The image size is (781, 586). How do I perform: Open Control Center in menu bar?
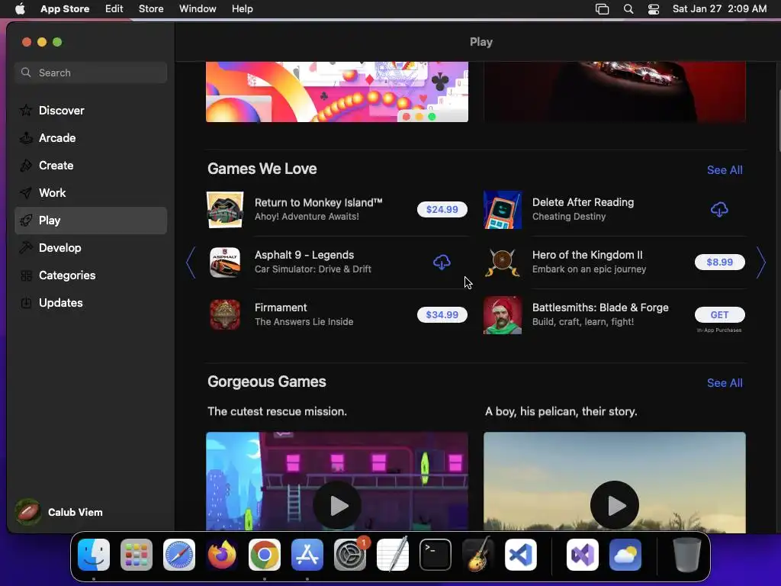pos(654,9)
